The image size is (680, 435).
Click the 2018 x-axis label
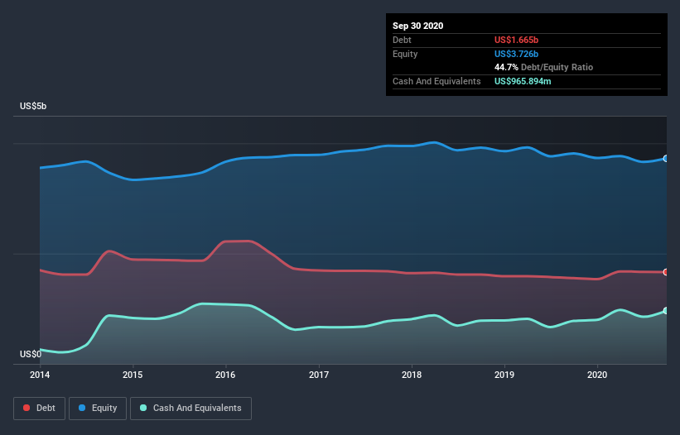(x=412, y=375)
